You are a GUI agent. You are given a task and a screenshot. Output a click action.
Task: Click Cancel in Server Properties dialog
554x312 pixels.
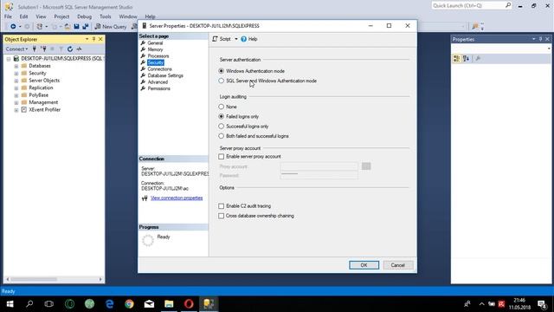click(398, 265)
